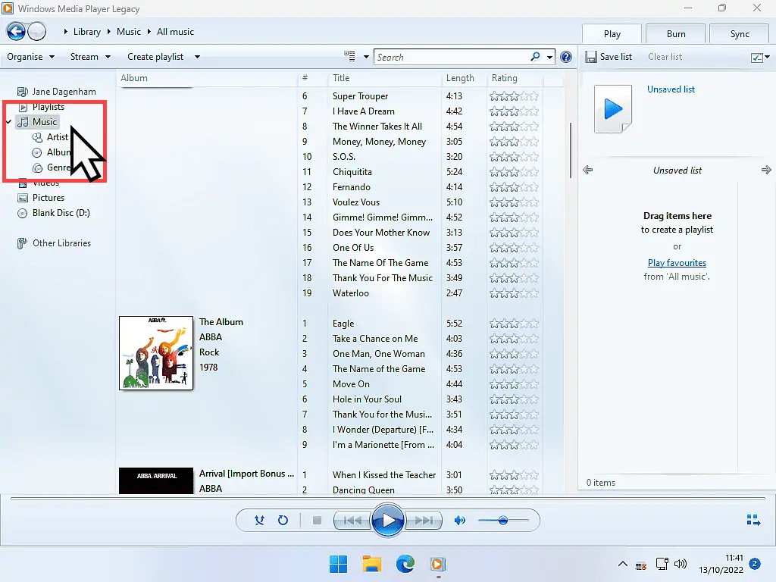Toggle shuffle playback
Image resolution: width=776 pixels, height=582 pixels.
[259, 521]
